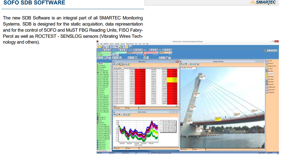The height and width of the screenshot is (155, 284).
Task: Select A_Int_T_2802_Ch03 in sensor list
Action: pos(103,72)
